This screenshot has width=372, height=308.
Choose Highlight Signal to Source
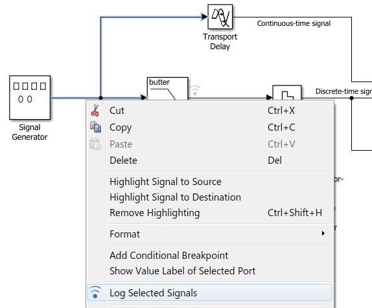click(209, 182)
